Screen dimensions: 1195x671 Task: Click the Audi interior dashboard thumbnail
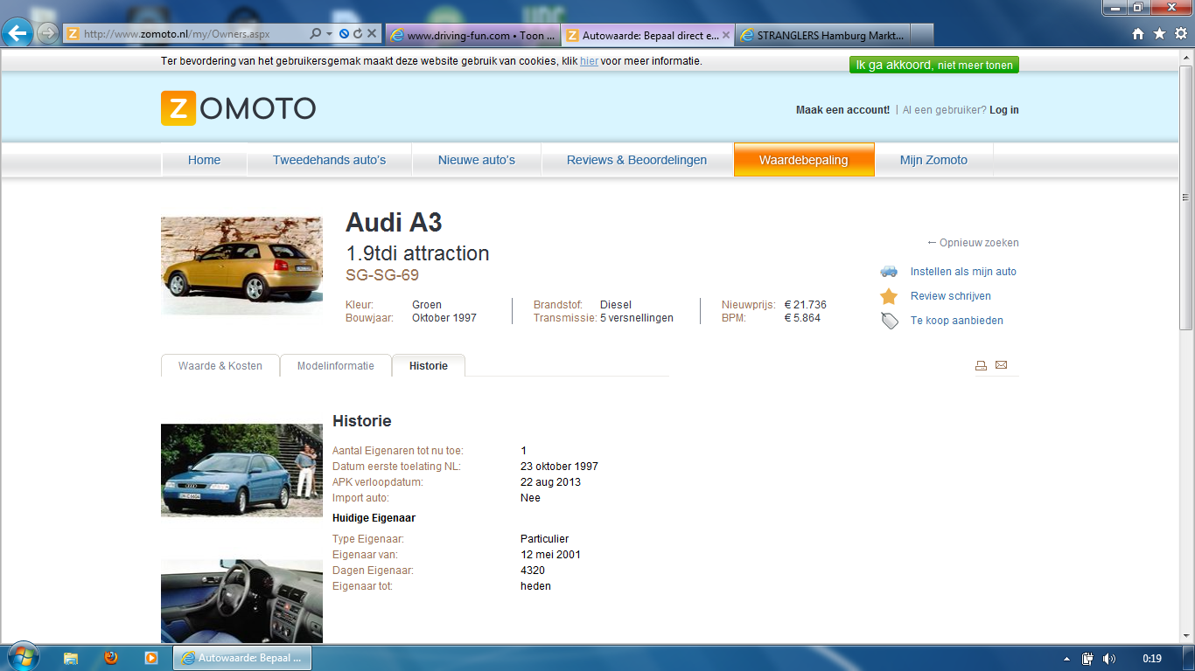click(x=241, y=601)
